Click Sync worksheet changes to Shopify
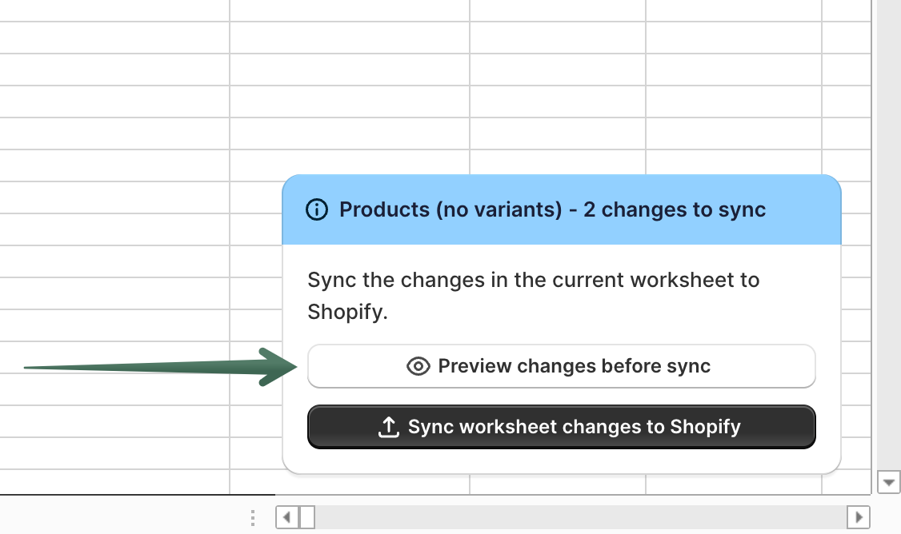Screen dimensions: 901x534 tap(561, 427)
